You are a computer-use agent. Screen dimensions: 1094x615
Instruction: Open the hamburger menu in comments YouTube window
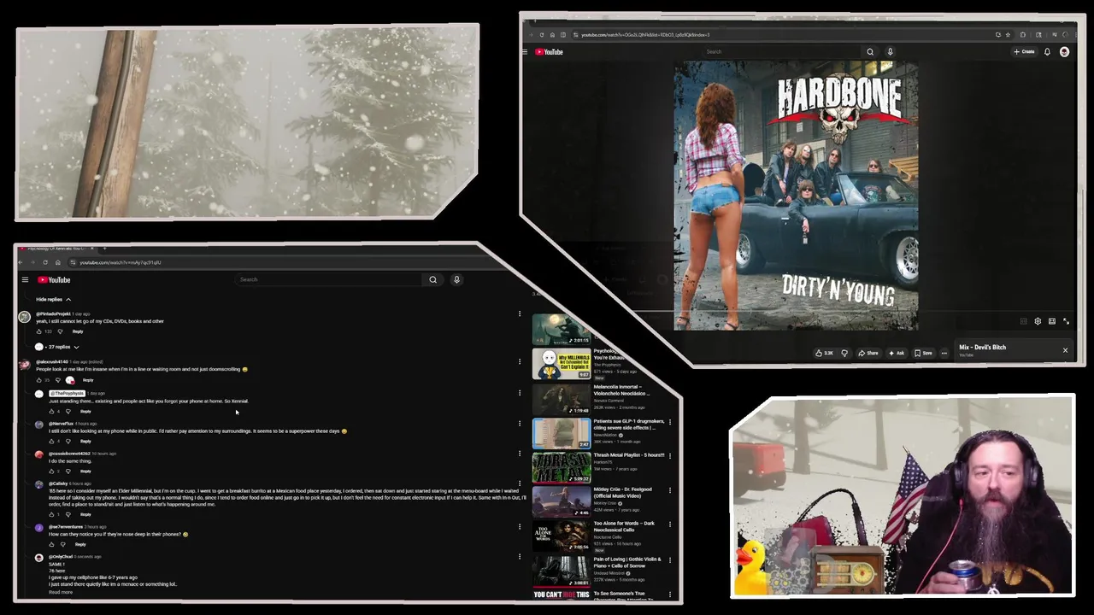[25, 280]
